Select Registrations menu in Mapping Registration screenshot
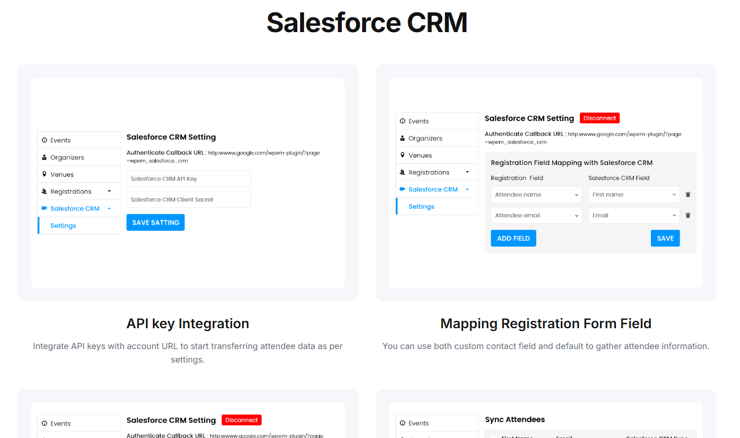Viewport: 740px width, 438px height. [x=437, y=172]
